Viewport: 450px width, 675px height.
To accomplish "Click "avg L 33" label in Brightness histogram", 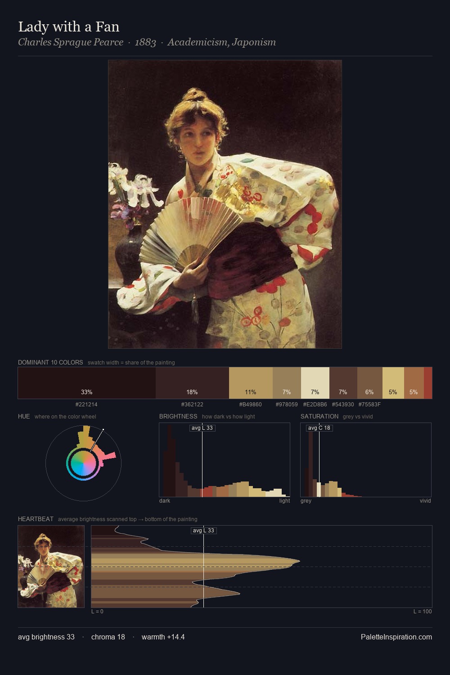I will (202, 428).
